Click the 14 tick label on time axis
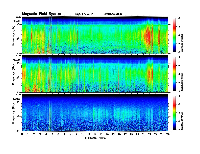This screenshot has width=200, height=154. (107, 134)
